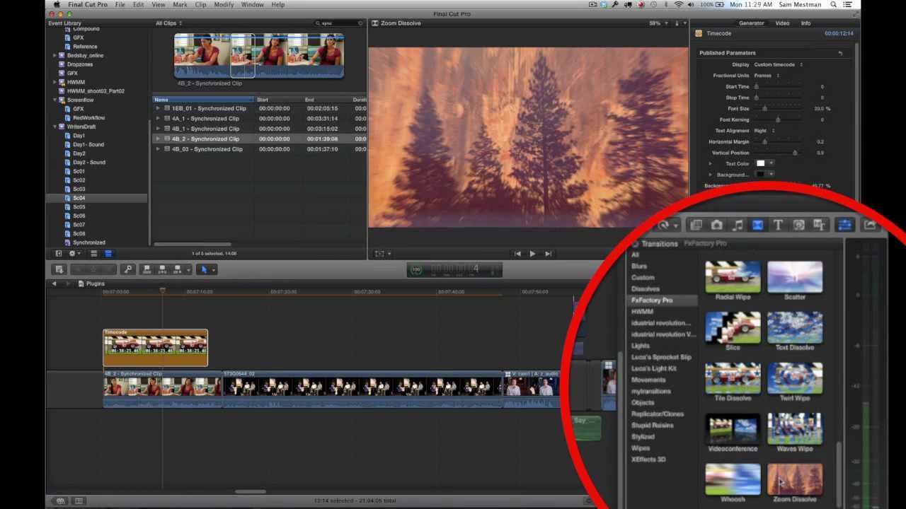Select the Dissolves transitions category
Screen dimensions: 906x509
point(645,289)
